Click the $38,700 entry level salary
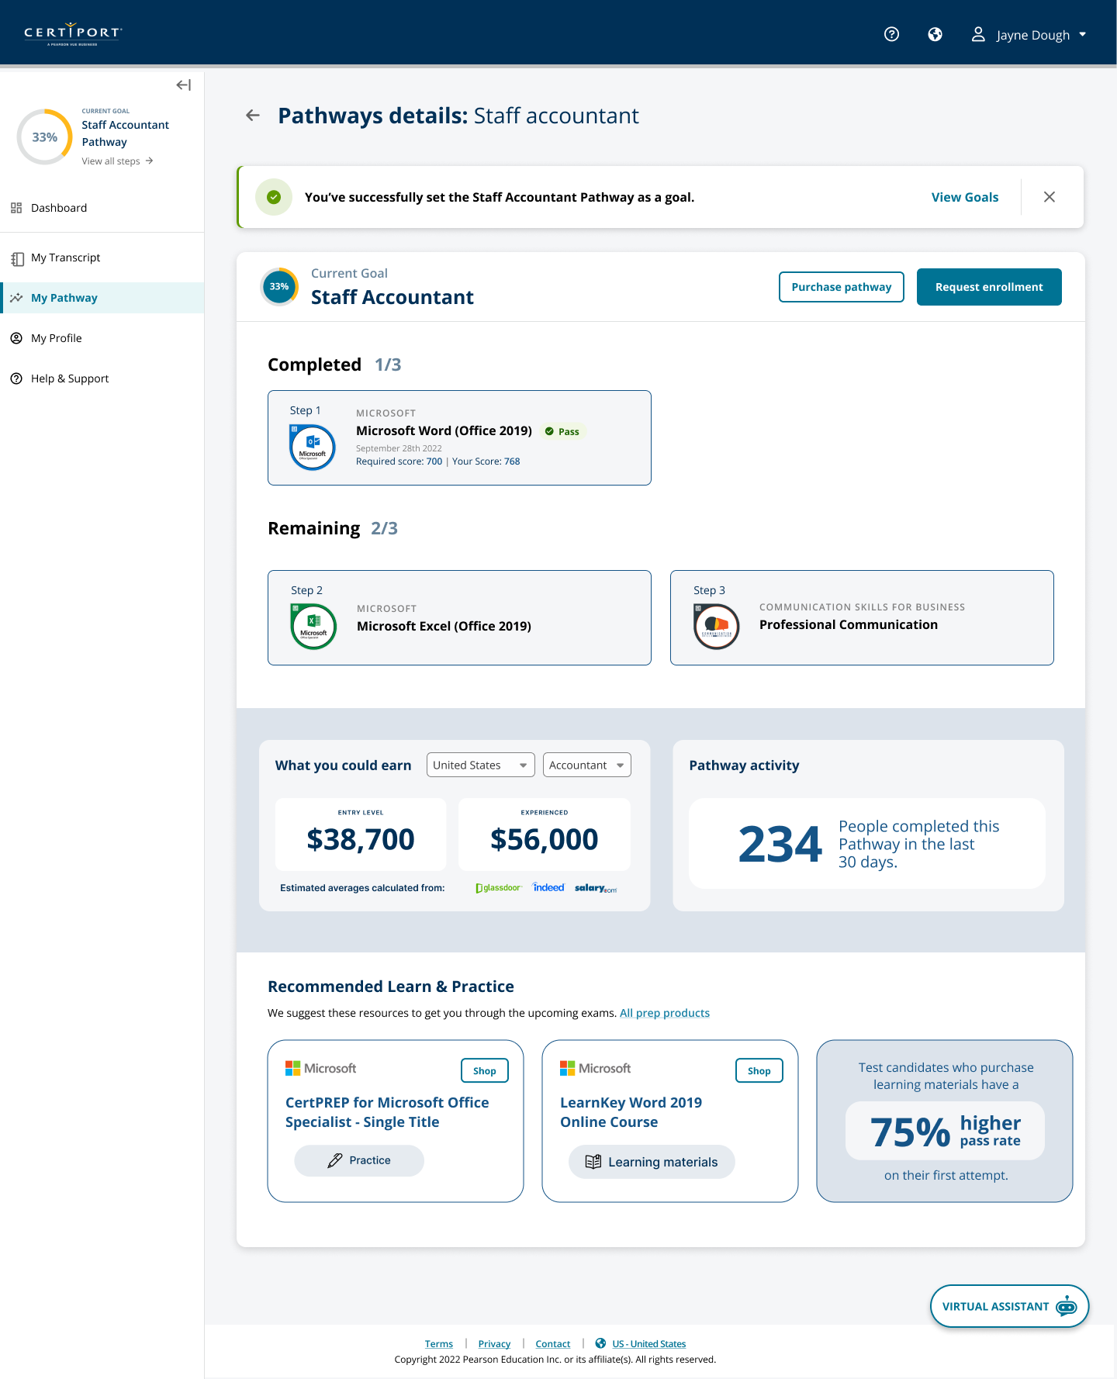The image size is (1117, 1379). point(361,839)
